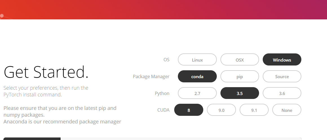Click the red gradient header banner
This screenshot has width=327, height=140.
[x=163, y=10]
